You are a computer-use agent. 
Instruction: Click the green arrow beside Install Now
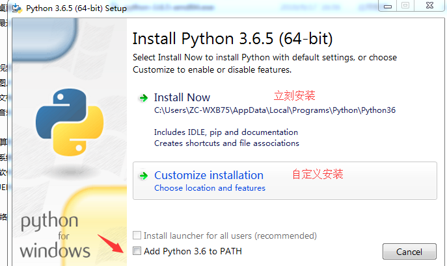[x=143, y=98]
